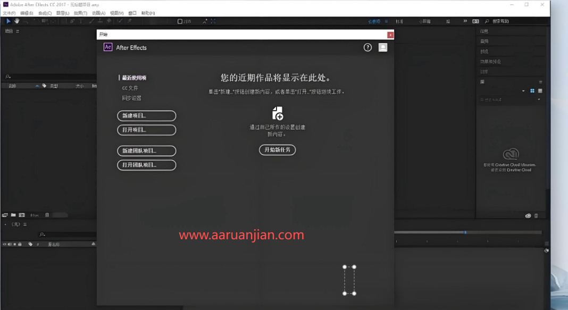Screen dimensions: 568x310
Task: Open the Libraries view dropdown arrow
Action: [x=523, y=91]
